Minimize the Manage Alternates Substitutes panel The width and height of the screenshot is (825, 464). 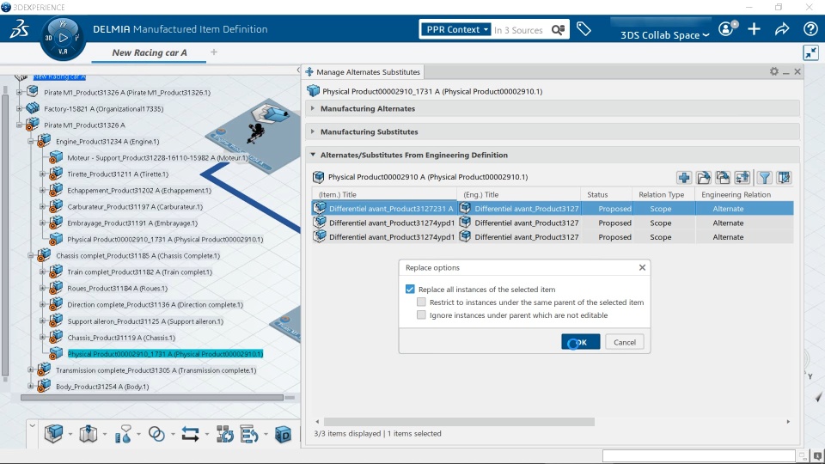pyautogui.click(x=785, y=72)
